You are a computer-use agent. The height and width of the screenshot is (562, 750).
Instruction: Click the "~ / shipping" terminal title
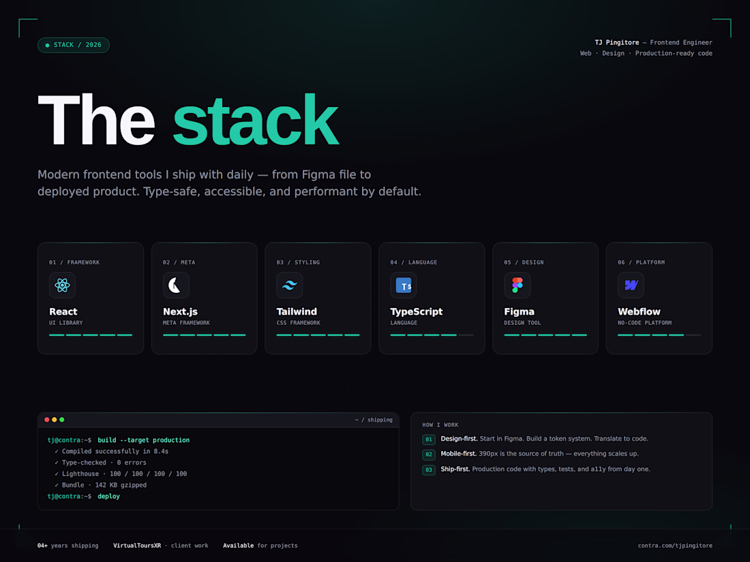[374, 420]
